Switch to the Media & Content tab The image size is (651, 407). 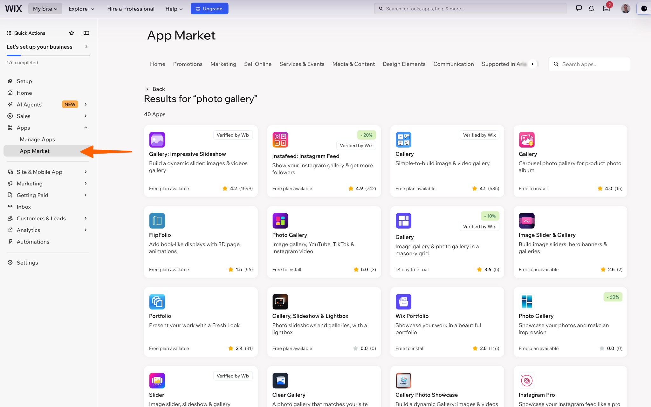pos(353,64)
